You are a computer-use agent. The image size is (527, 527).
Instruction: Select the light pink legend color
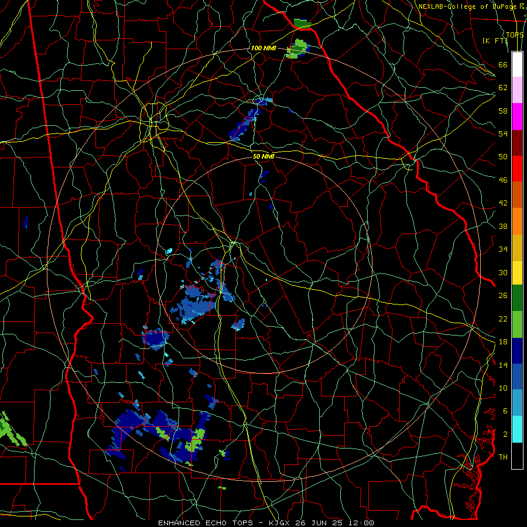coord(517,90)
